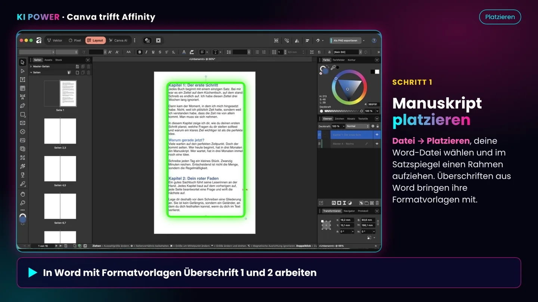Click the preview mode eye icon
The height and width of the screenshot is (302, 538).
click(276, 41)
